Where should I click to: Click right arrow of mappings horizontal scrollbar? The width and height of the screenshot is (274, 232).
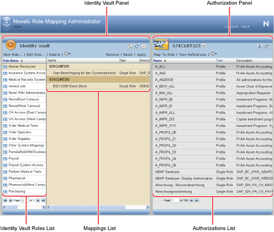click(148, 207)
